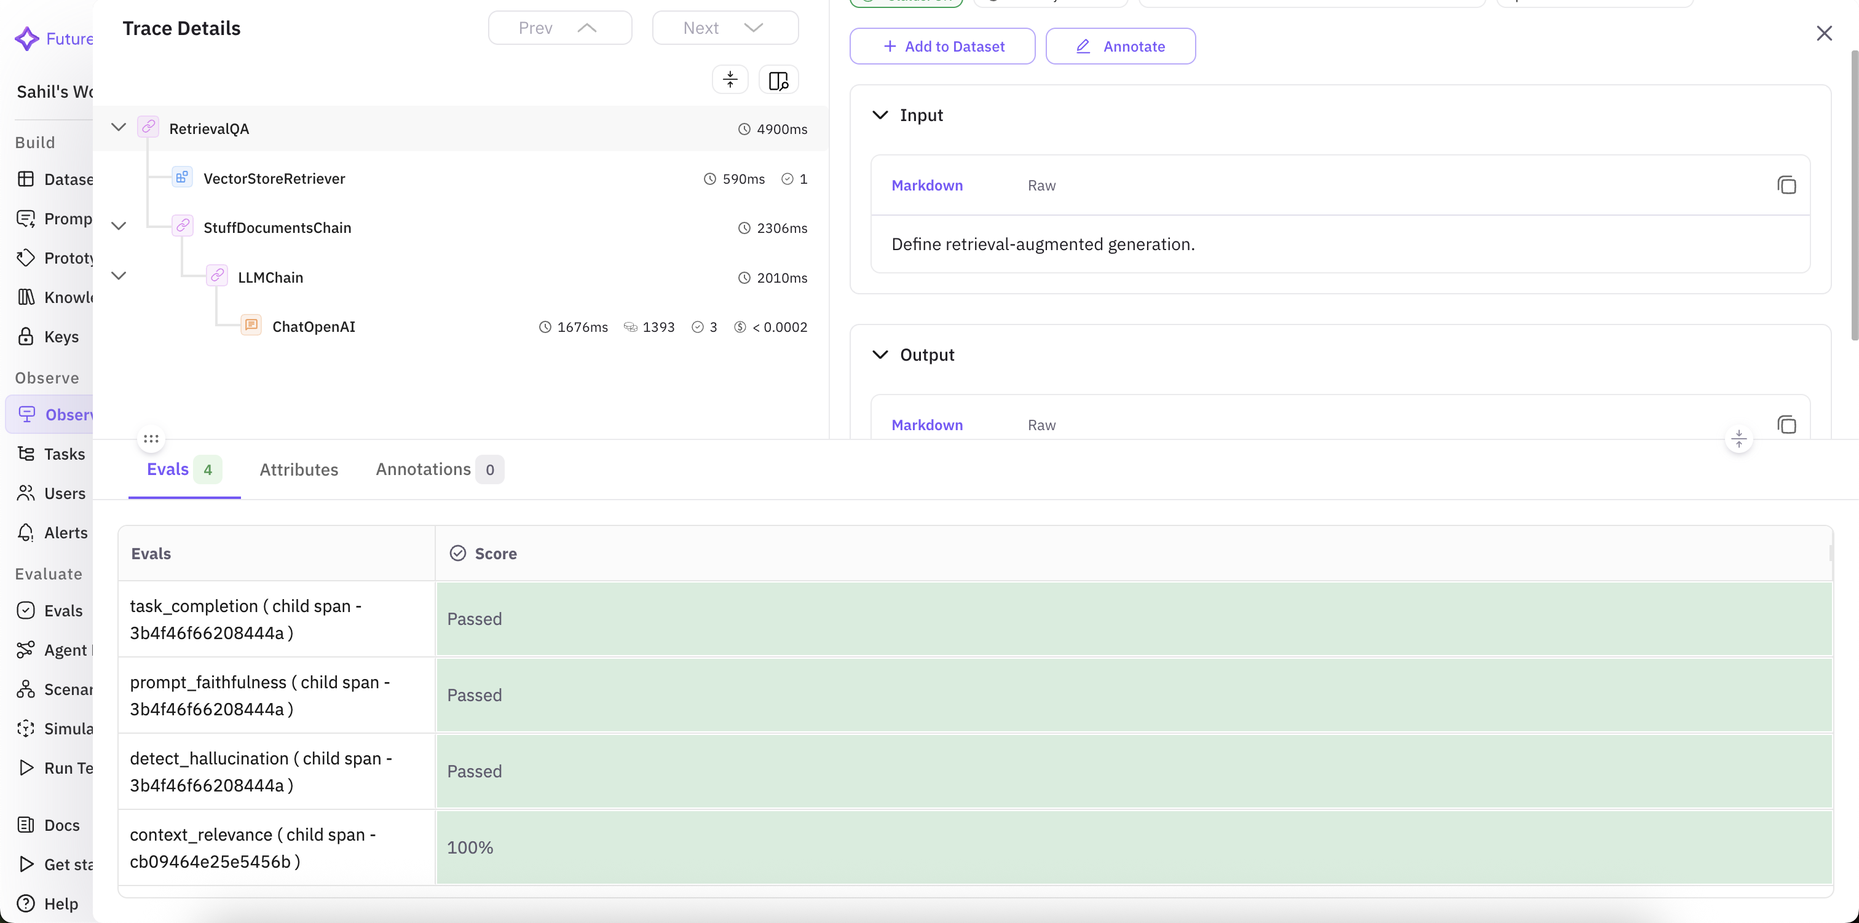
Task: Switch the Input view to Raw
Action: 1041,185
